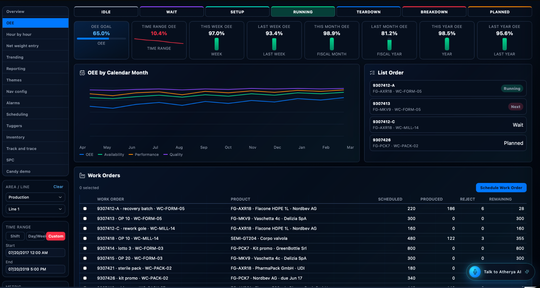Select the checkbox for 9307412-C rework gole
This screenshot has height=288, width=540.
[x=85, y=229]
